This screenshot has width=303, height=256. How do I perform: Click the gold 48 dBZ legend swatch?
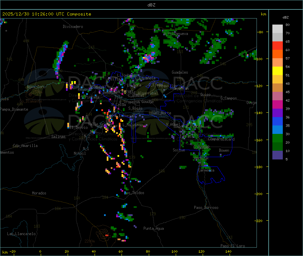(277, 79)
